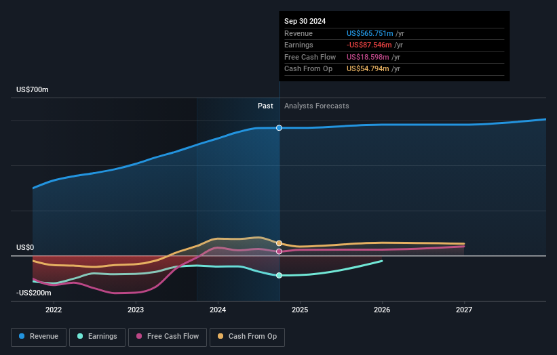
Task: Click the US$0 y-axis label
Action: (25, 247)
